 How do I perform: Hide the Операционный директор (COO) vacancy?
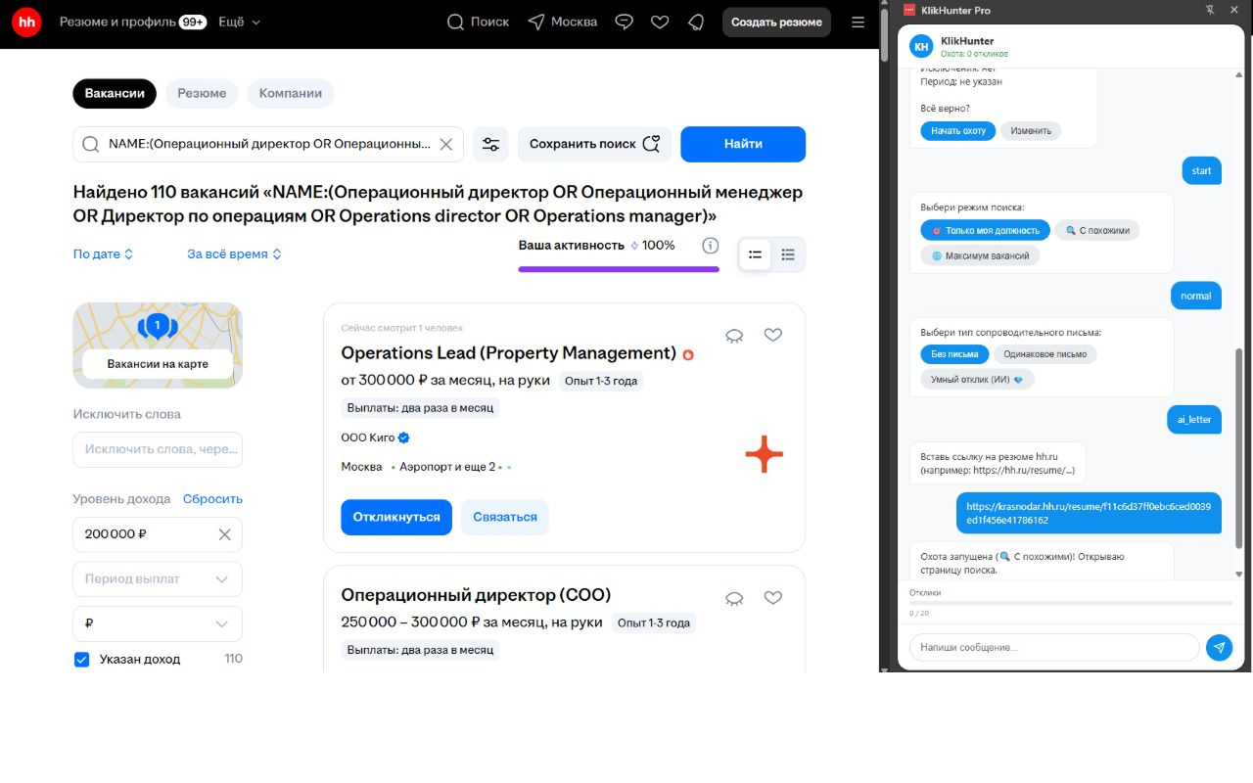(734, 597)
